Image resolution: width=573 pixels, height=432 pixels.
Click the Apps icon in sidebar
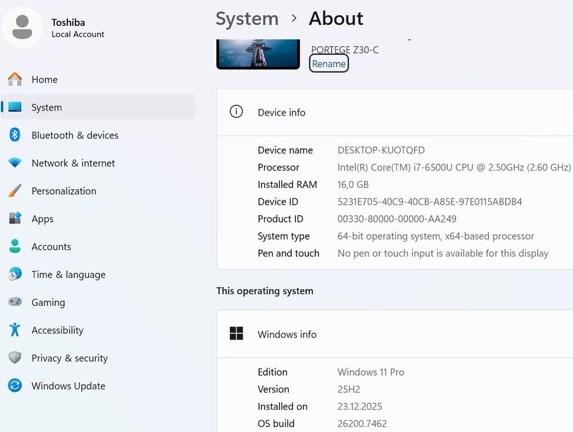pyautogui.click(x=15, y=219)
